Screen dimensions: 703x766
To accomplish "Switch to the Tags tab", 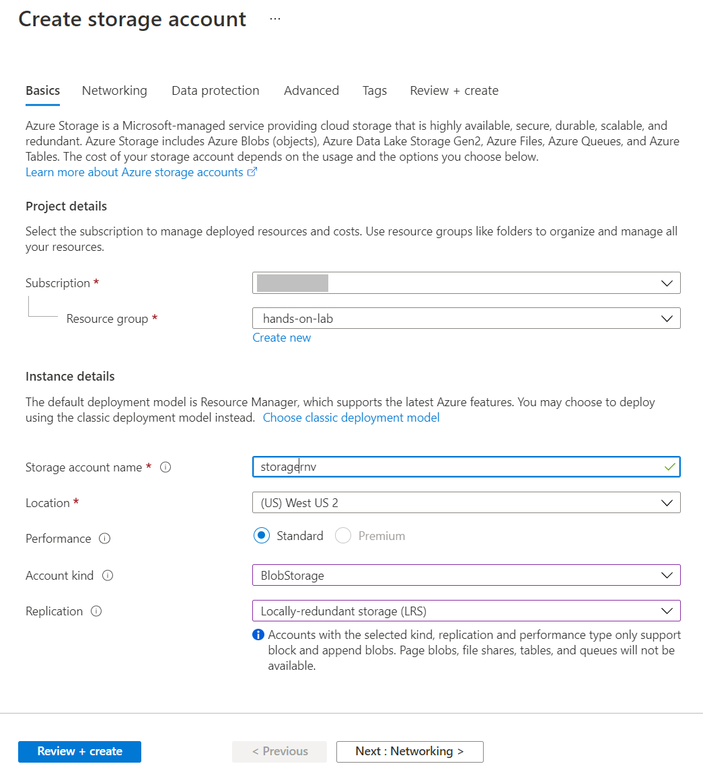I will click(x=375, y=91).
